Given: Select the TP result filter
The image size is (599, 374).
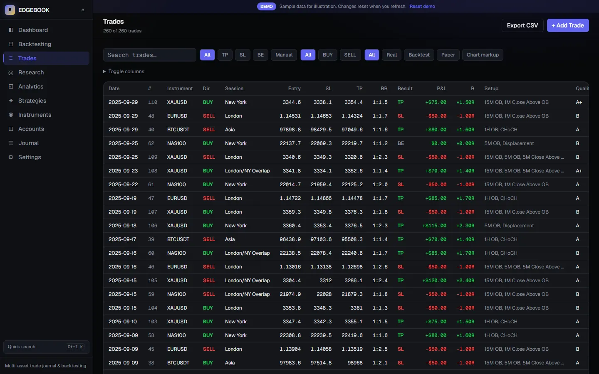Looking at the screenshot, I should coord(225,55).
